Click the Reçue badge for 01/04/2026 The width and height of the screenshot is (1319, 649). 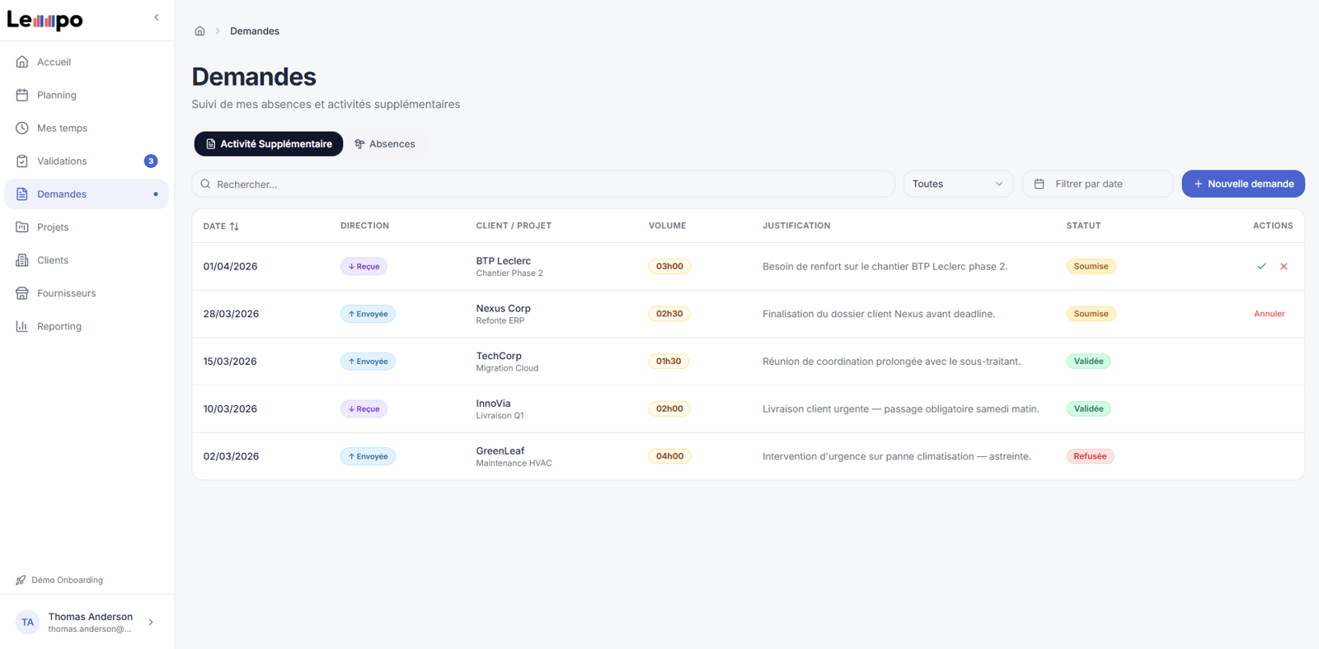pos(364,266)
